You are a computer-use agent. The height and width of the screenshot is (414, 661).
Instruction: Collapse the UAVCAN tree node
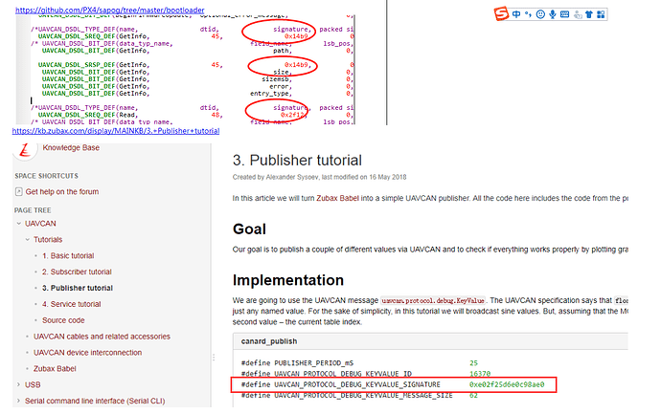tap(18, 224)
